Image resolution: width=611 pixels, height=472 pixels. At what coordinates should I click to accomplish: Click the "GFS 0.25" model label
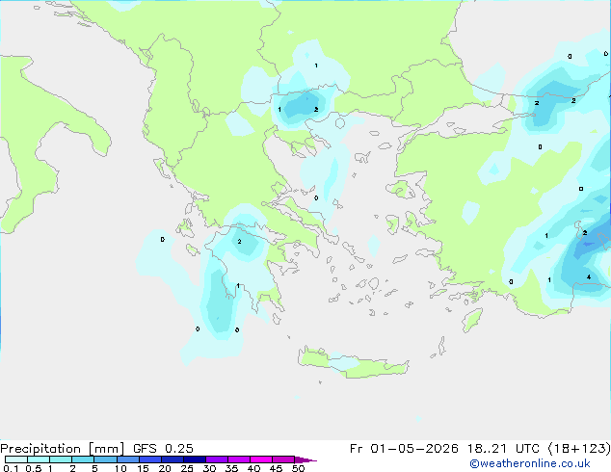tap(163, 449)
